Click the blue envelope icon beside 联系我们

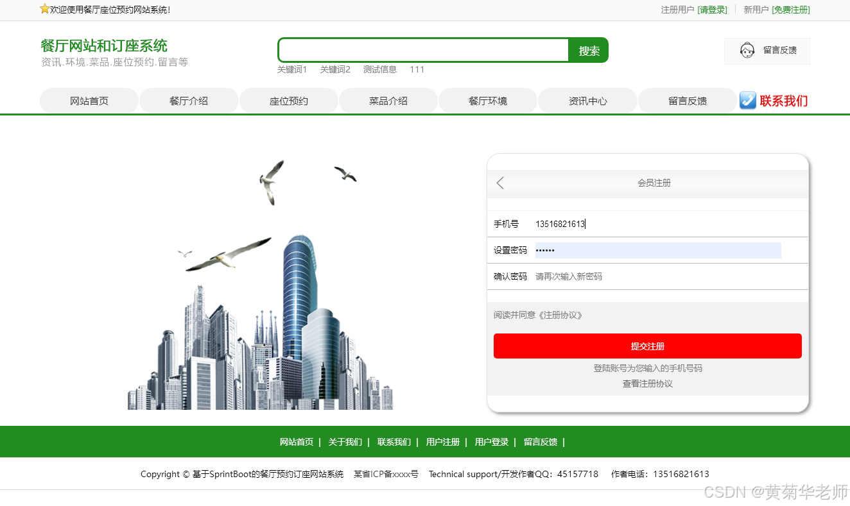747,100
